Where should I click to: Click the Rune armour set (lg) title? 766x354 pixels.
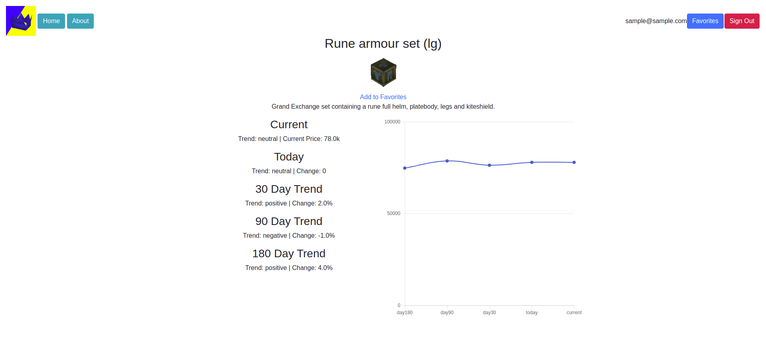tap(383, 43)
